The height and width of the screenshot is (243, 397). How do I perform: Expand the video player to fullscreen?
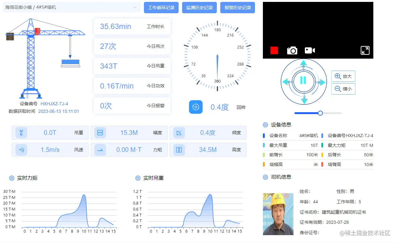point(365,50)
